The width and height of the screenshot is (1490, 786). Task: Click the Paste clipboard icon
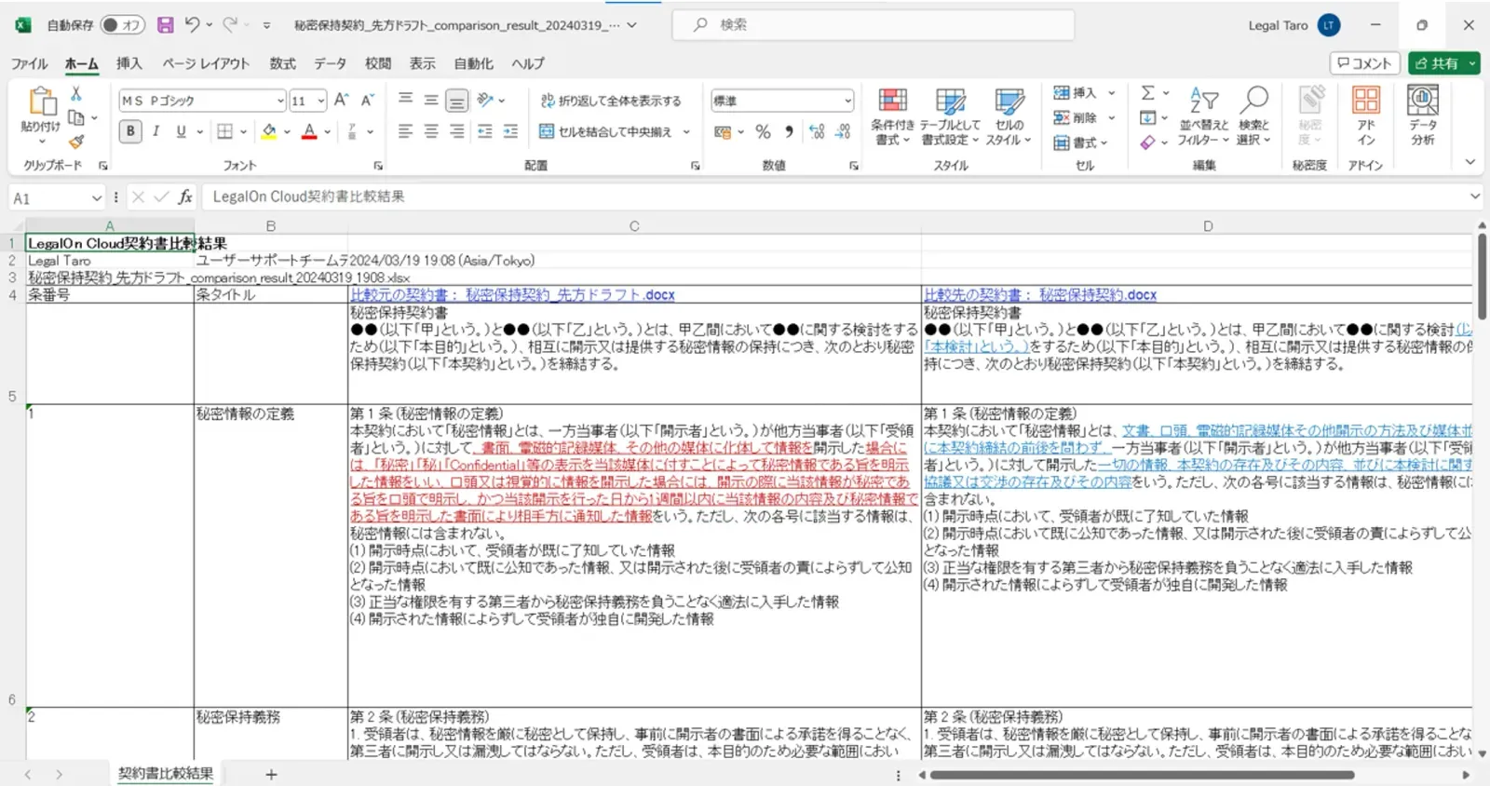point(41,102)
